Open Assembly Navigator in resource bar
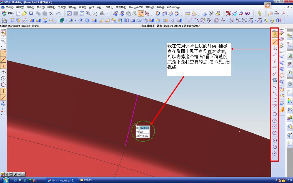This screenshot has height=183, width=293. pos(290,36)
